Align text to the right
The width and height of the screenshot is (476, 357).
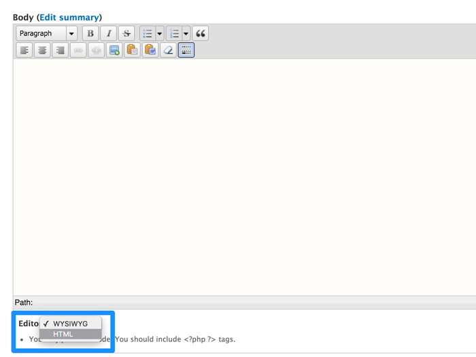pos(61,50)
